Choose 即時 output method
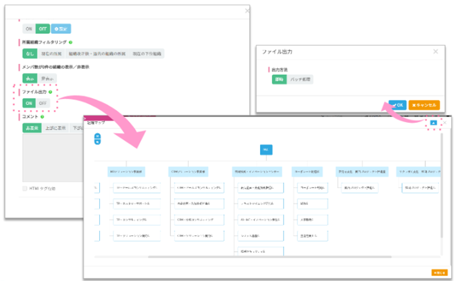Viewport: 454px width, 281px height. tap(279, 79)
